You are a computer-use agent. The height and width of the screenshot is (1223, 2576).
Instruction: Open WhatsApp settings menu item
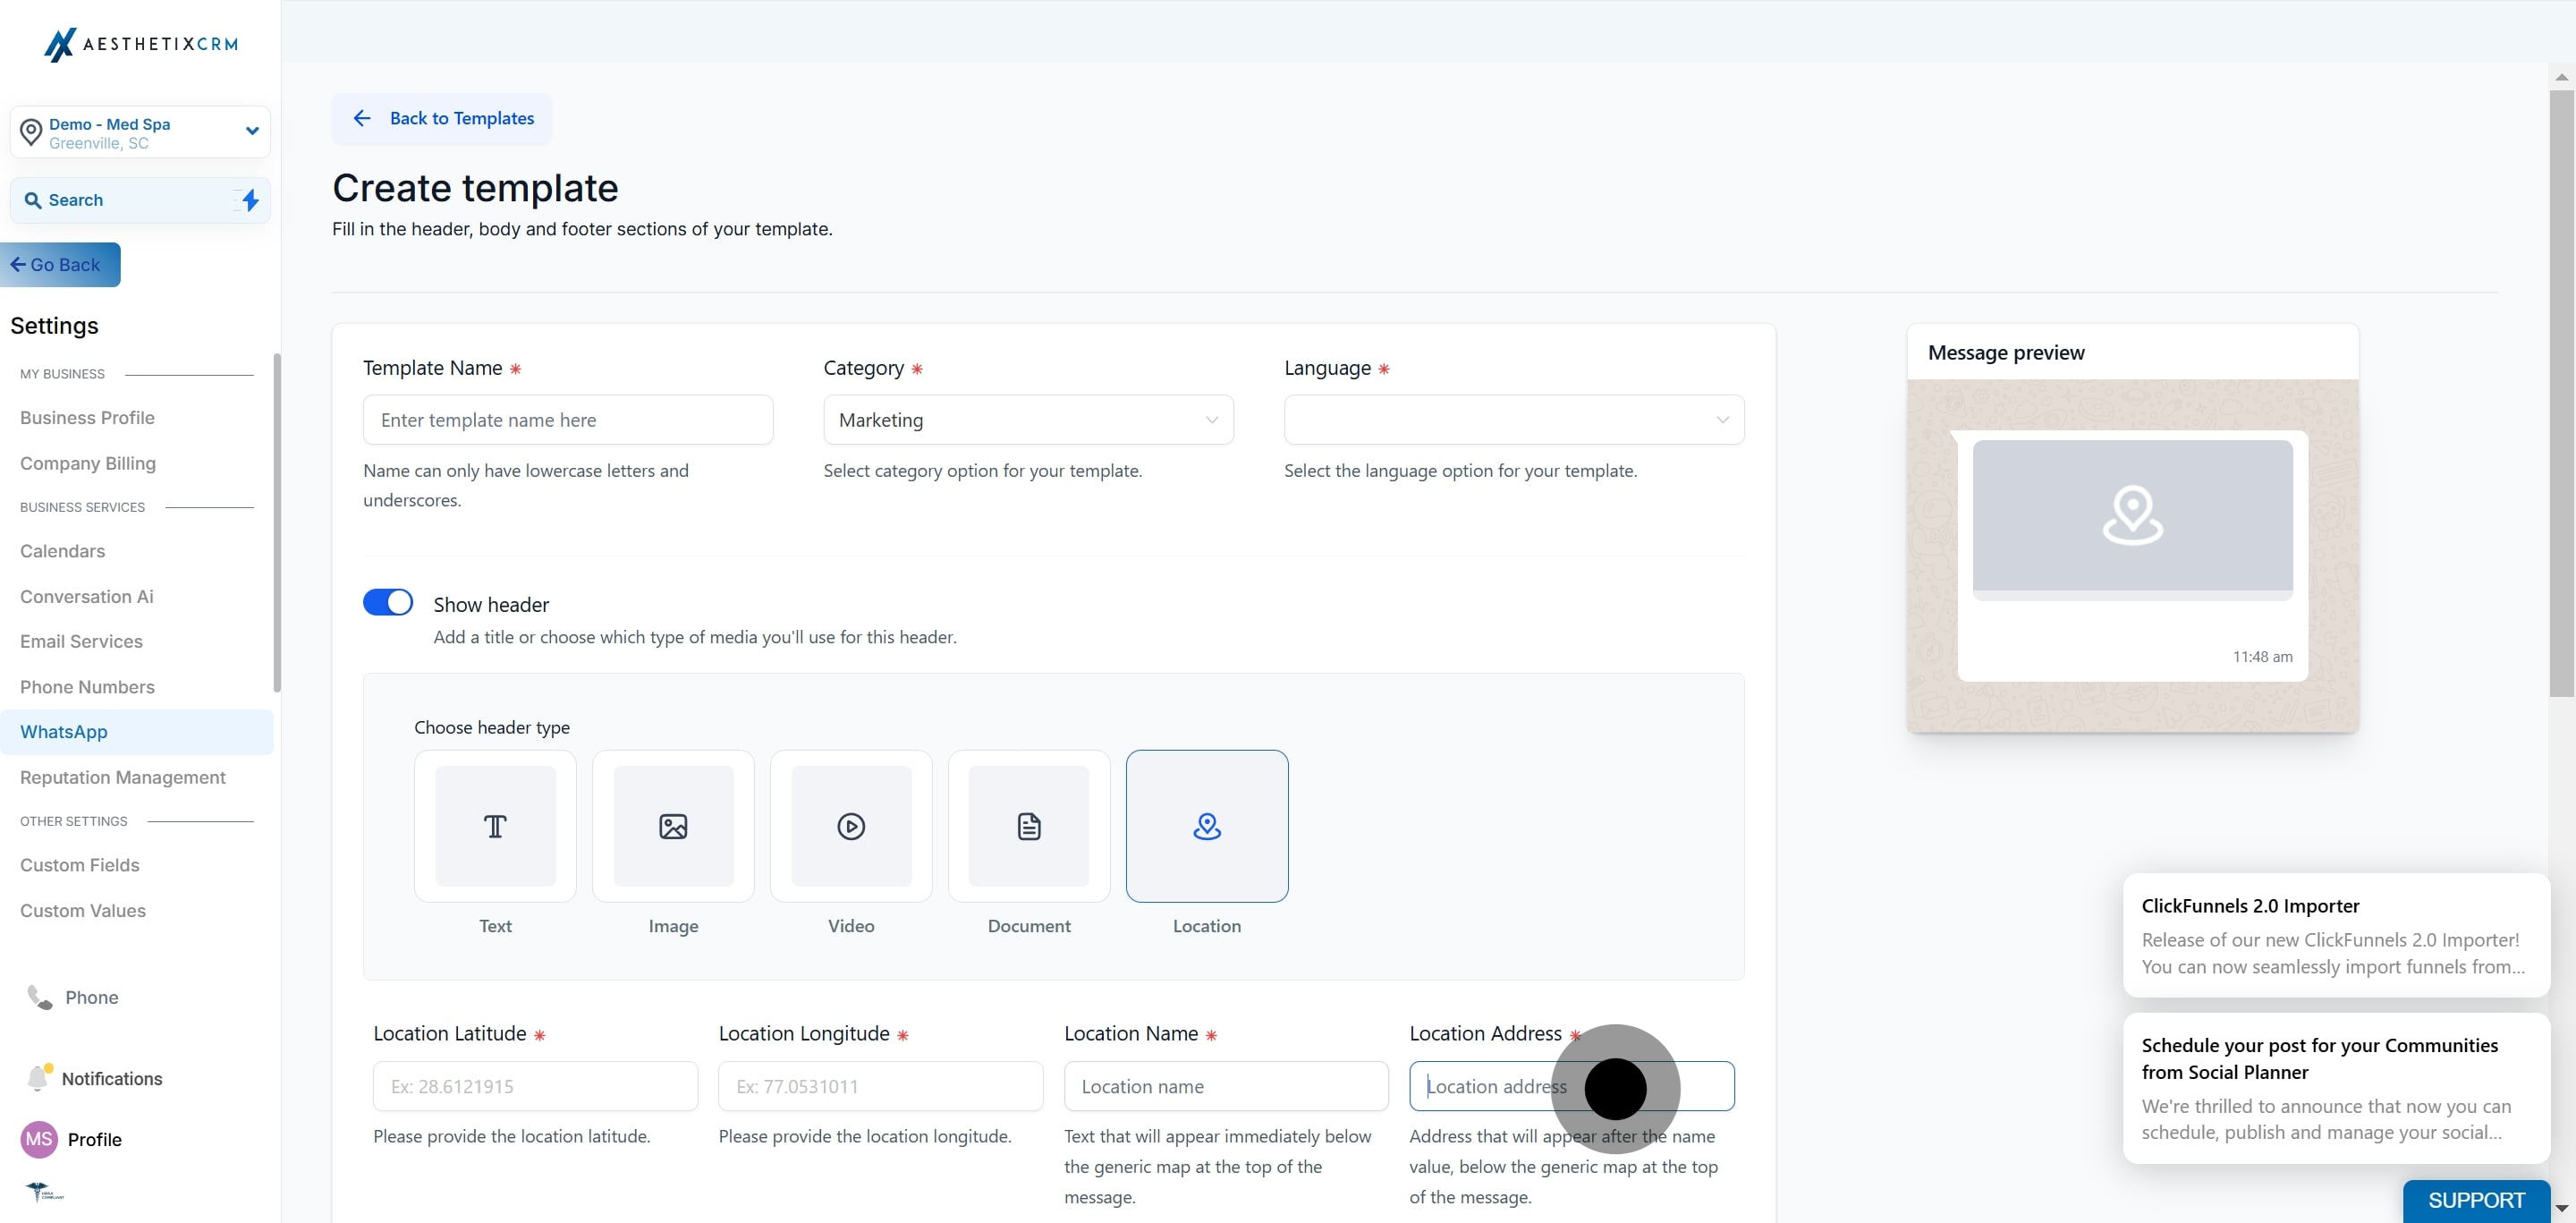click(x=64, y=732)
